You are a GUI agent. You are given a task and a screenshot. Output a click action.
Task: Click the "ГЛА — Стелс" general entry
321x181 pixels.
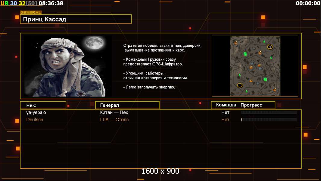click(114, 119)
